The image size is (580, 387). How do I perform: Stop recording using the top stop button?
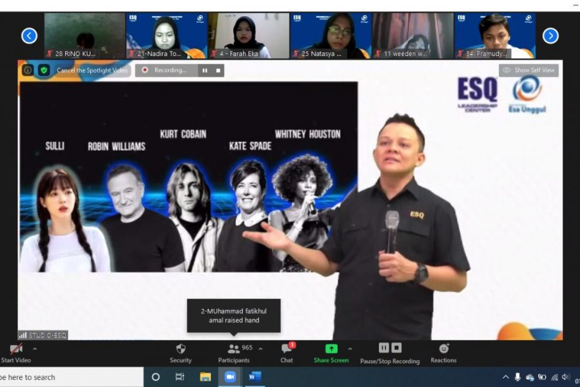point(218,70)
